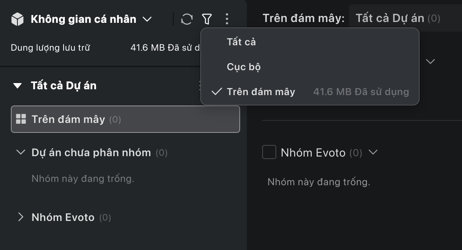Click the Dự án chưa phân nhóm label
This screenshot has width=462, height=250.
pos(91,152)
